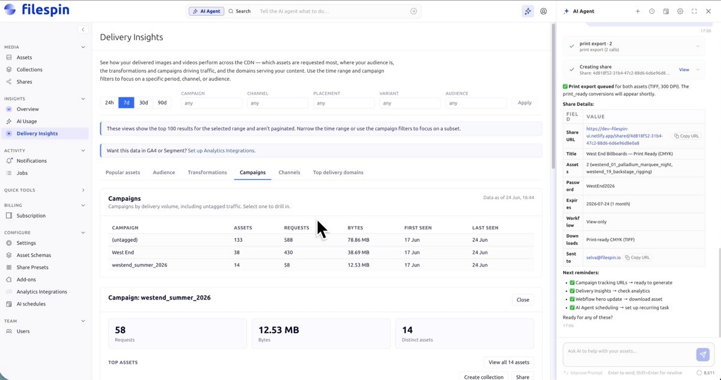Toggle the AI sparkle button in top bar
This screenshot has width=721, height=380.
[528, 11]
